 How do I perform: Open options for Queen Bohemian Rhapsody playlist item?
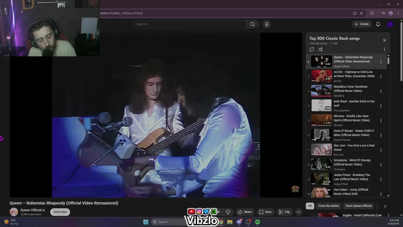pyautogui.click(x=381, y=62)
